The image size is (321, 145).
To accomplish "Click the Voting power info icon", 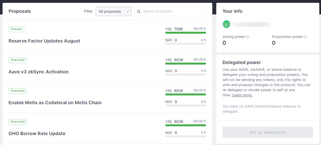I will coord(248,37).
